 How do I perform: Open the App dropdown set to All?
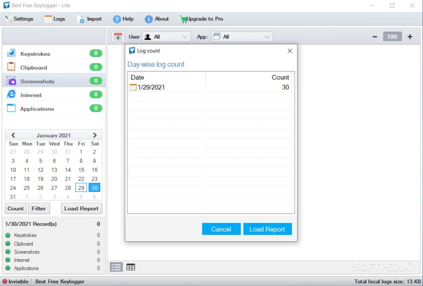point(242,37)
